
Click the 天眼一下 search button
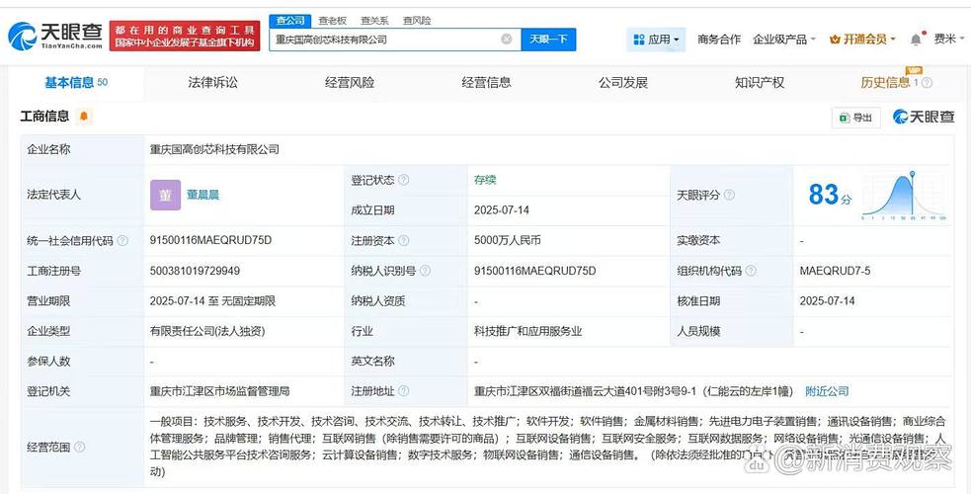[x=548, y=39]
